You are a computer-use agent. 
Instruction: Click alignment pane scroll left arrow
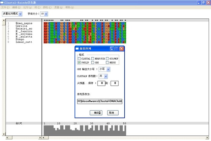pos(43,138)
